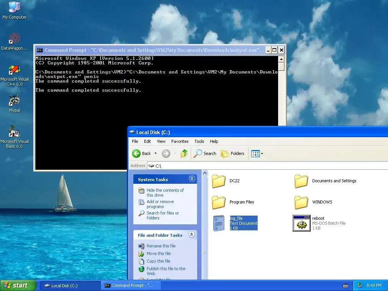Image resolution: width=388 pixels, height=291 pixels.
Task: Click the system tray icon beside the clock
Action: click(x=360, y=286)
